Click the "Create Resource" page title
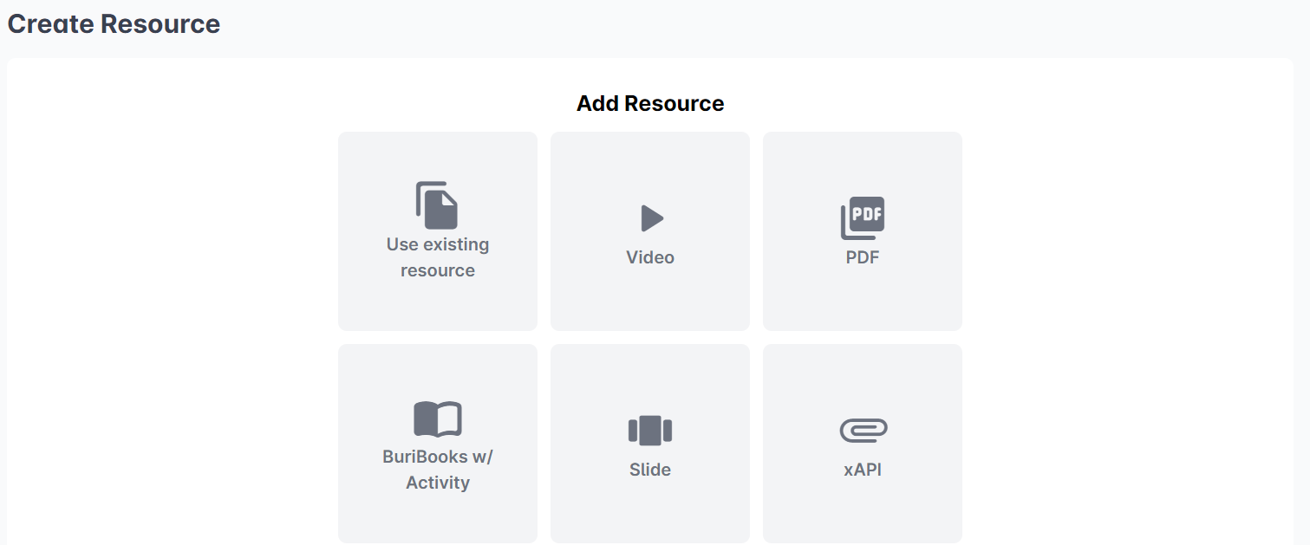 click(114, 24)
